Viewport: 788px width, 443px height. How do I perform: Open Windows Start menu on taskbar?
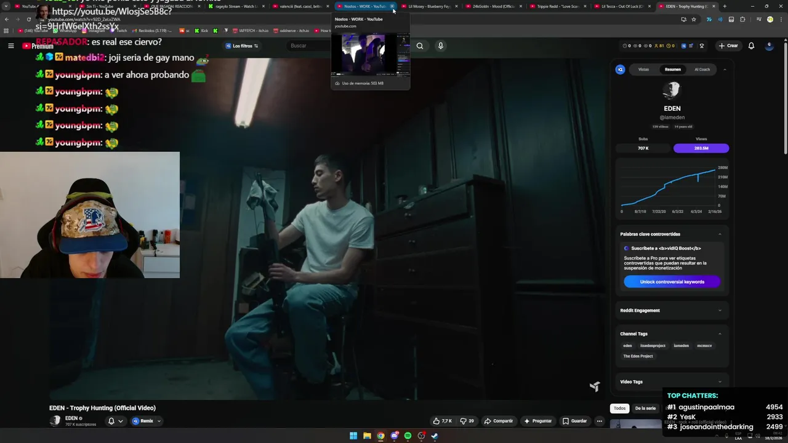click(x=353, y=436)
